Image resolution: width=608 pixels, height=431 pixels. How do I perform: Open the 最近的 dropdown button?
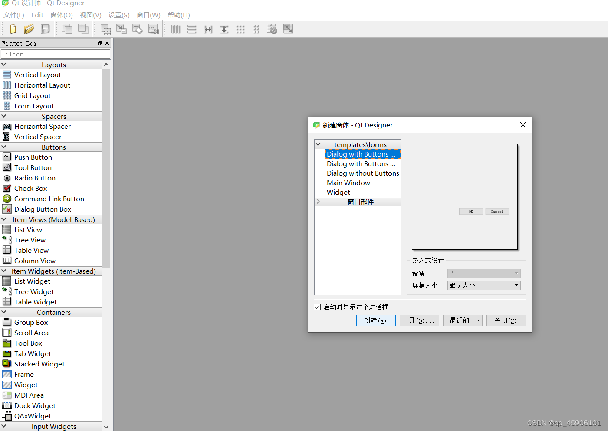463,320
